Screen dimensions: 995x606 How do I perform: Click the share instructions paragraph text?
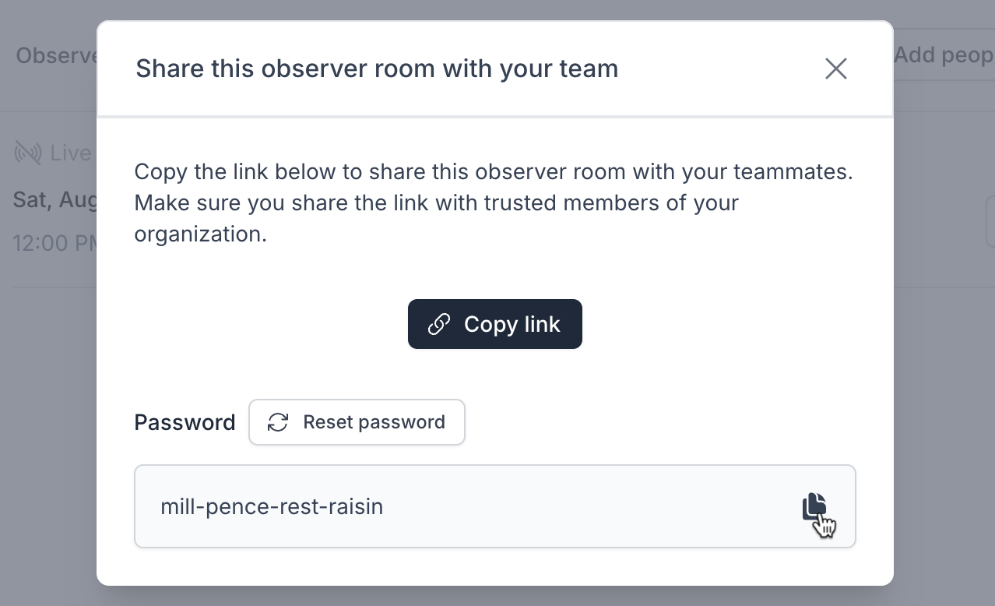point(494,203)
